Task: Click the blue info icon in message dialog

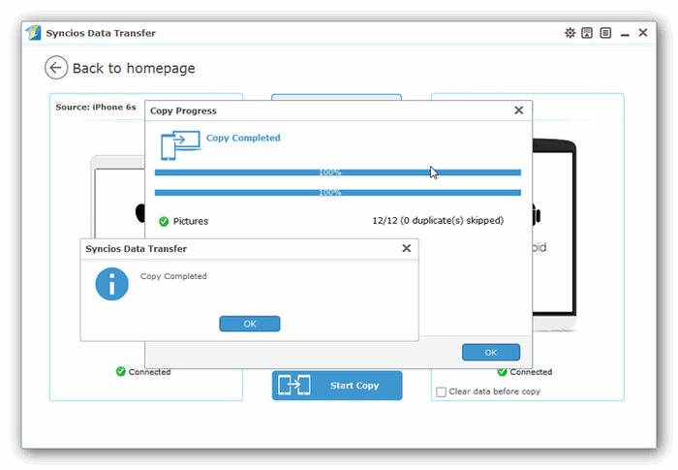Action: [112, 284]
